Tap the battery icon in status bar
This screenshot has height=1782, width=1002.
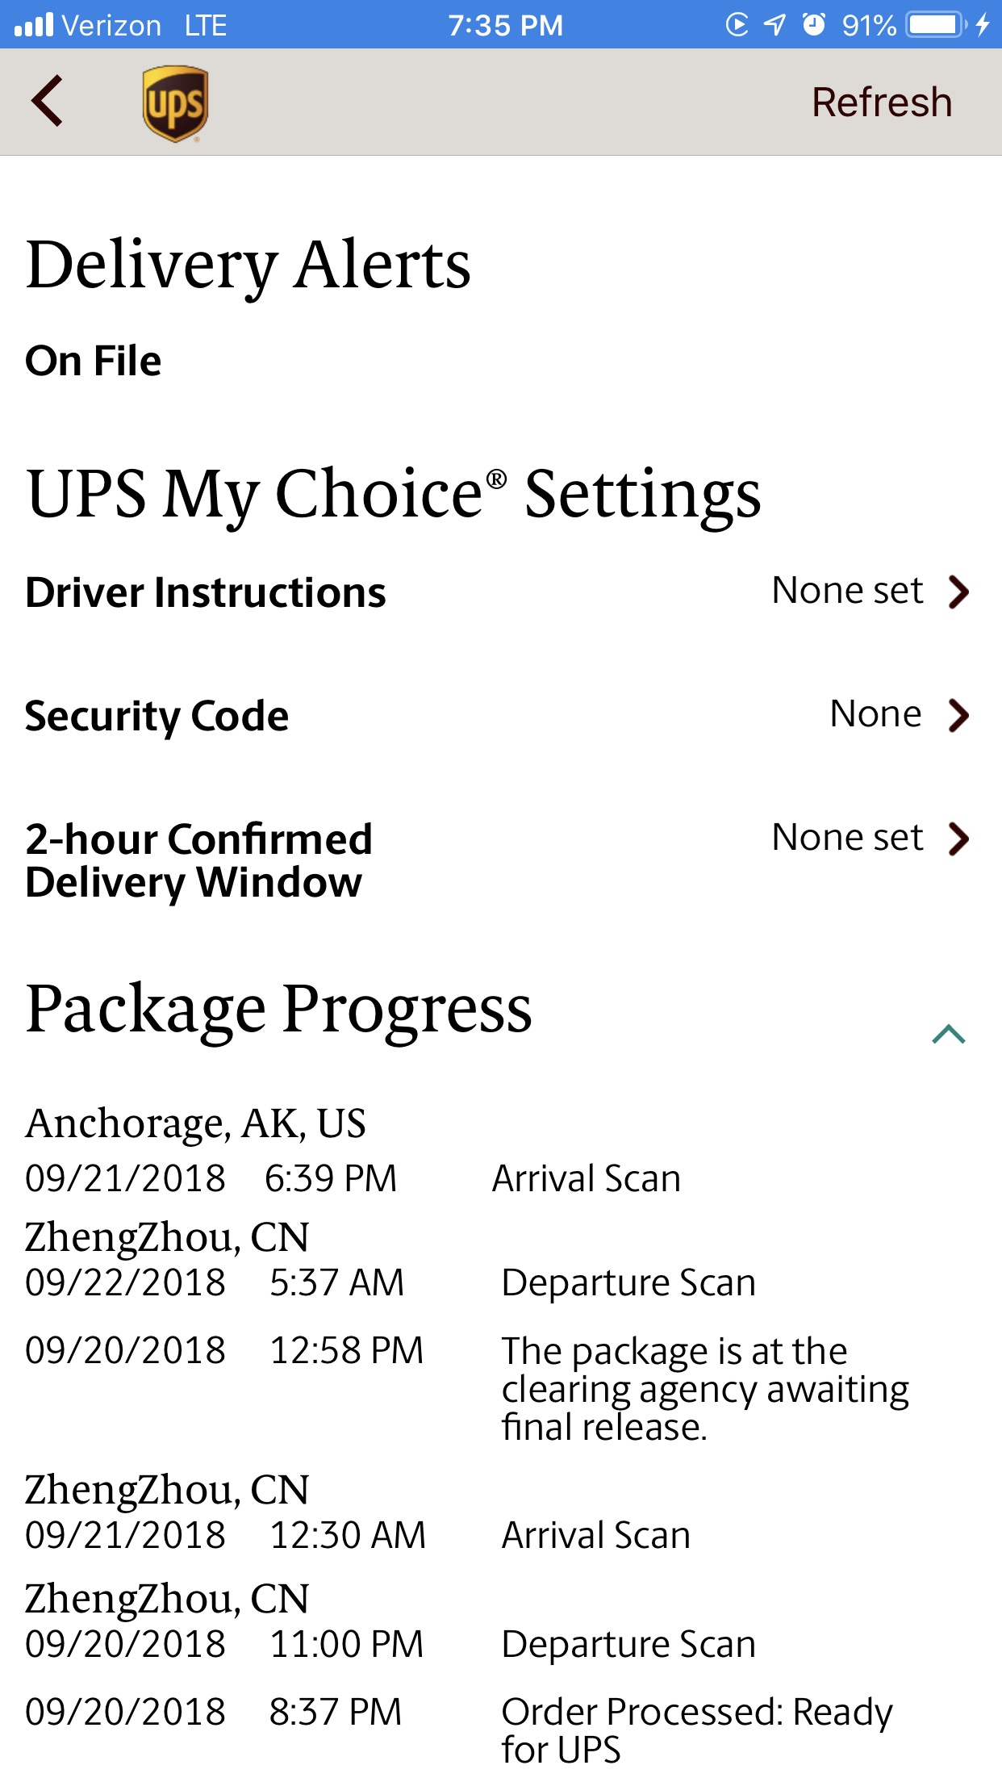[936, 25]
